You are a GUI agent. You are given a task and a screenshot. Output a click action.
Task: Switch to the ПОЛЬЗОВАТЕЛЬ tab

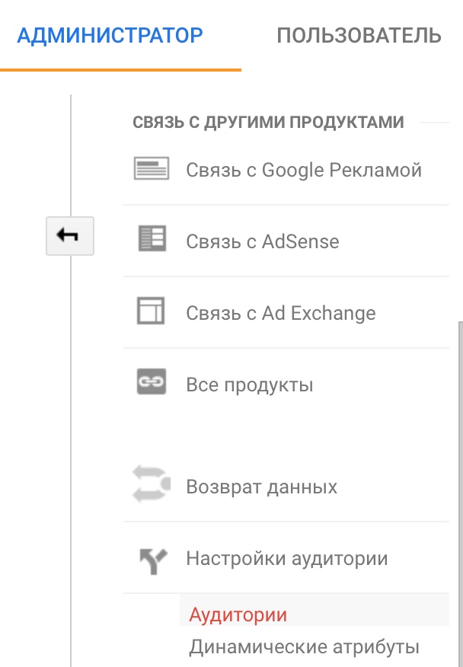tap(359, 35)
